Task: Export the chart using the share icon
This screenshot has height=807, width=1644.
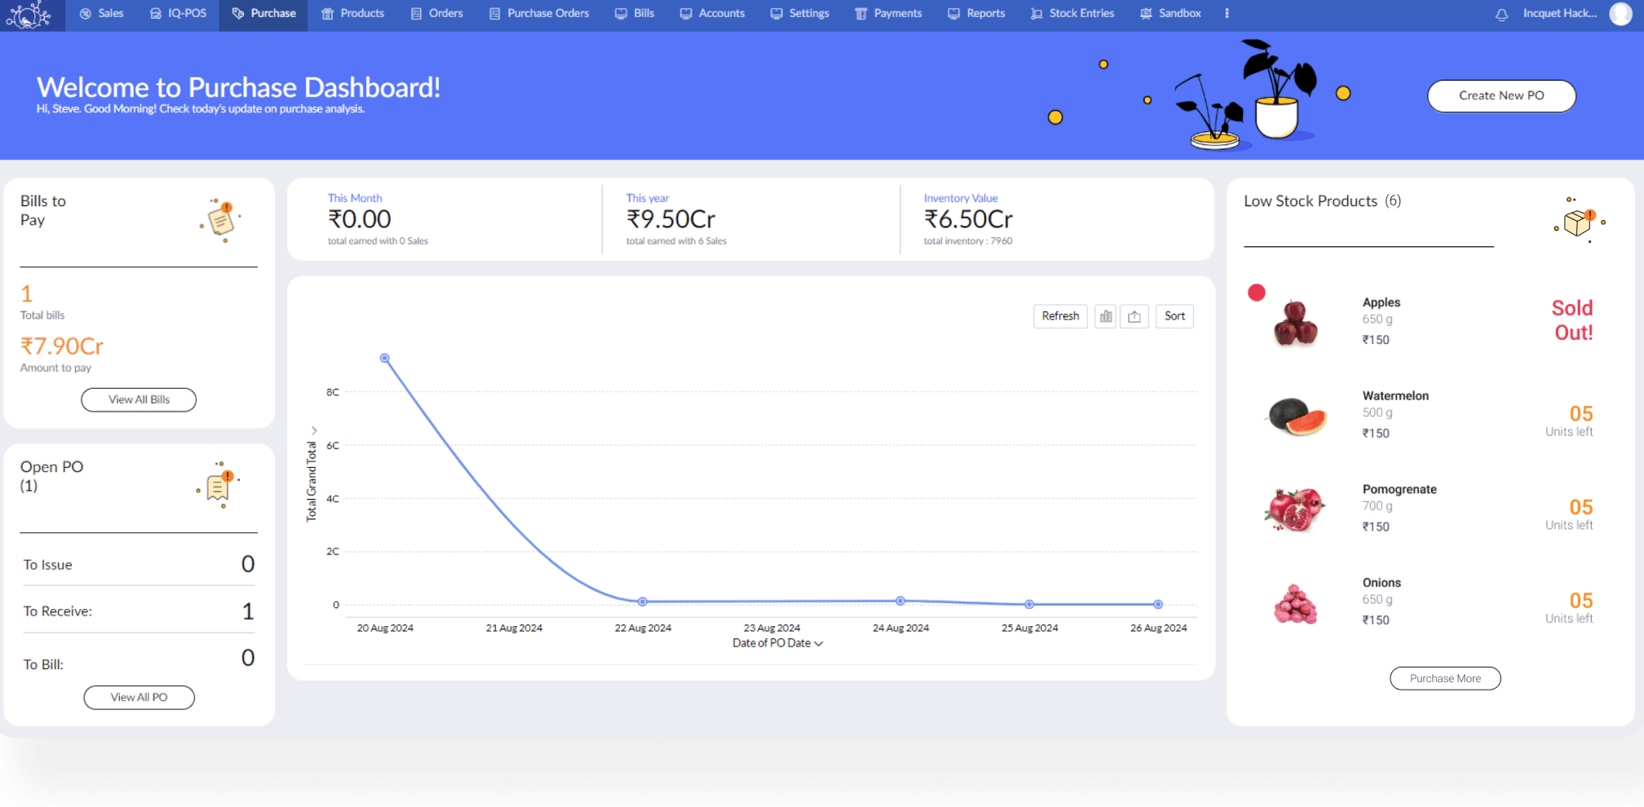Action: (x=1134, y=316)
